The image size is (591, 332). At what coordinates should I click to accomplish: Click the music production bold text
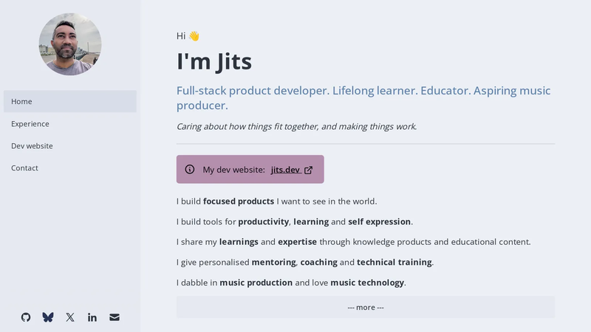click(256, 283)
